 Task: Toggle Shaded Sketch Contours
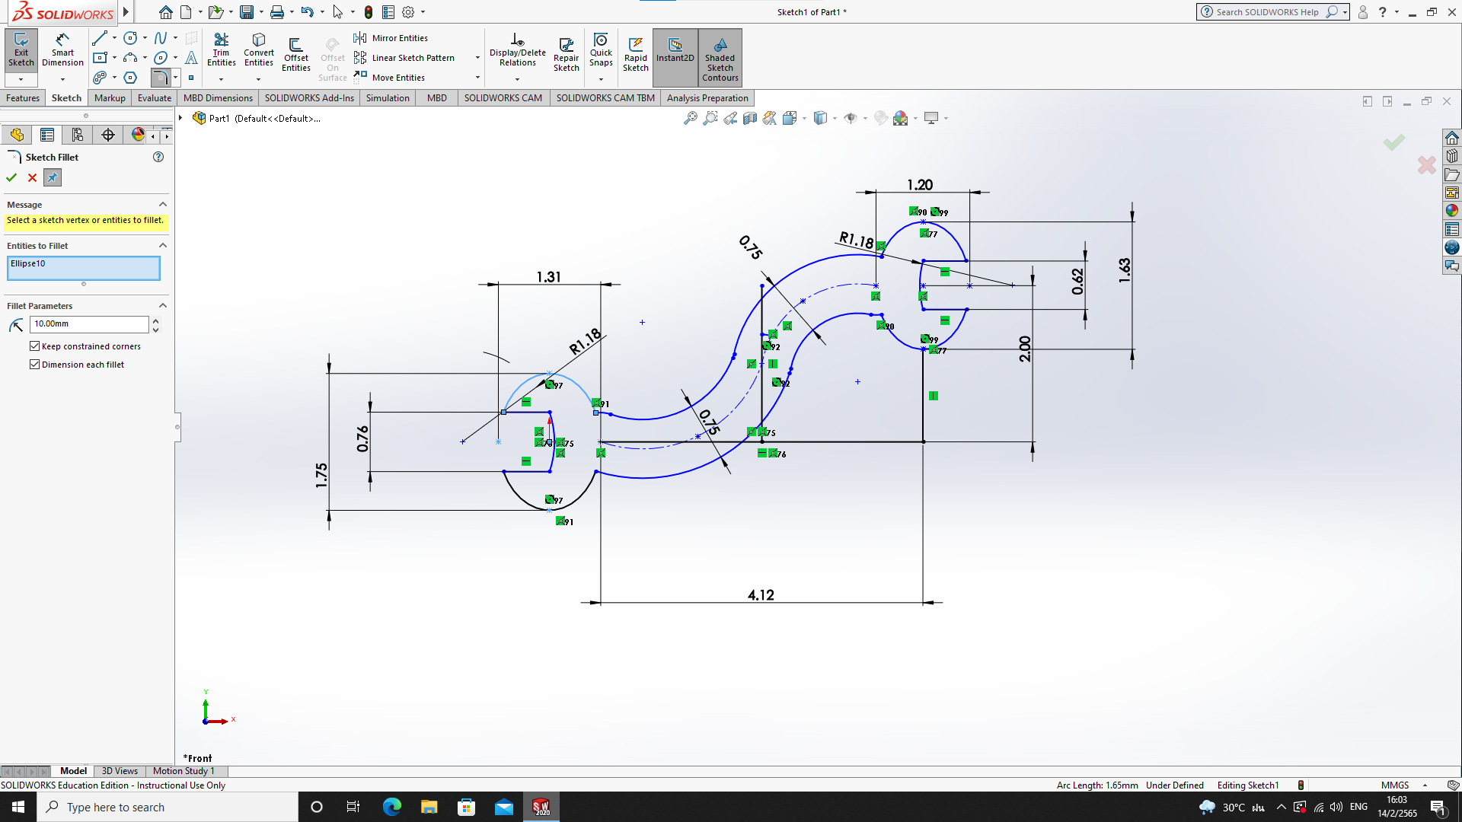click(720, 57)
